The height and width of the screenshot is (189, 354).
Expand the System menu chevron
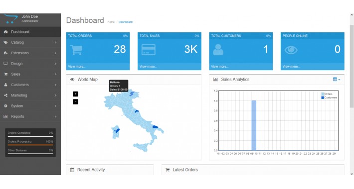pyautogui.click(x=55, y=106)
